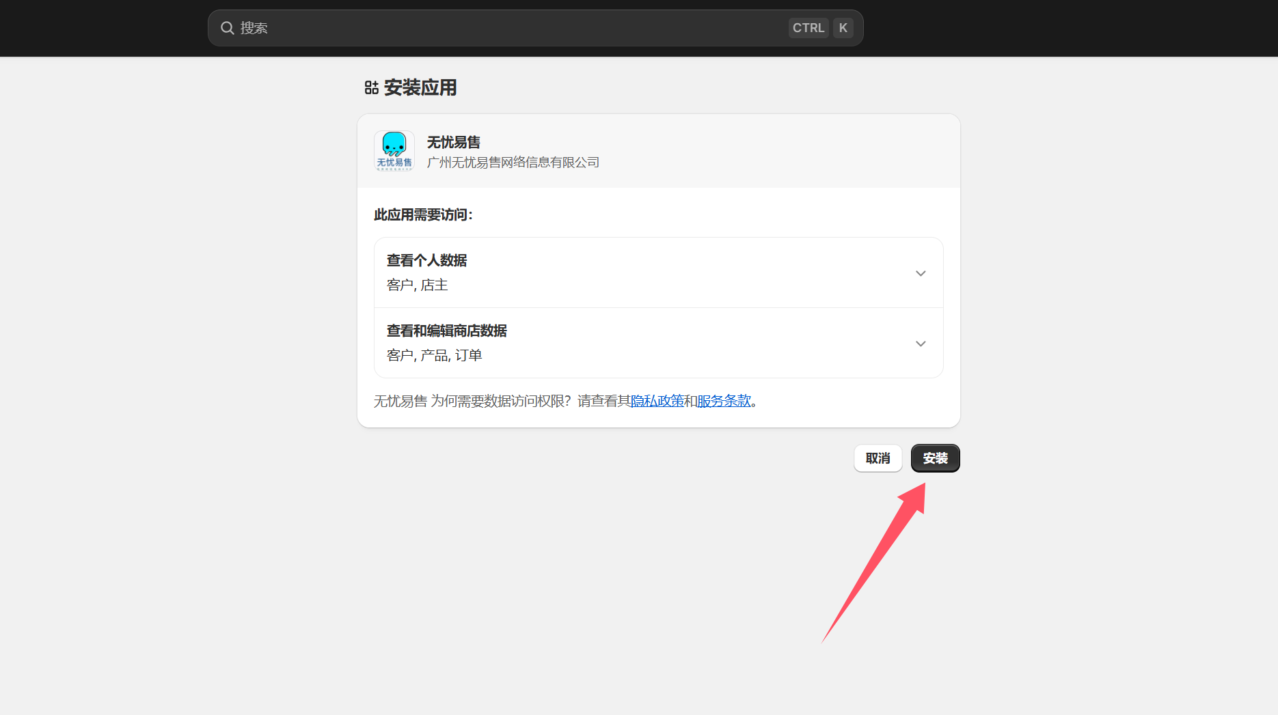Viewport: 1278px width, 715px height.
Task: Click the CTRL shortcut key badge
Action: point(808,28)
